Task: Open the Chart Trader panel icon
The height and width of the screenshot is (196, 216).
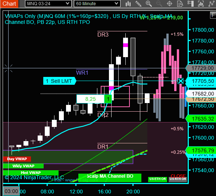Action: [x=191, y=4]
